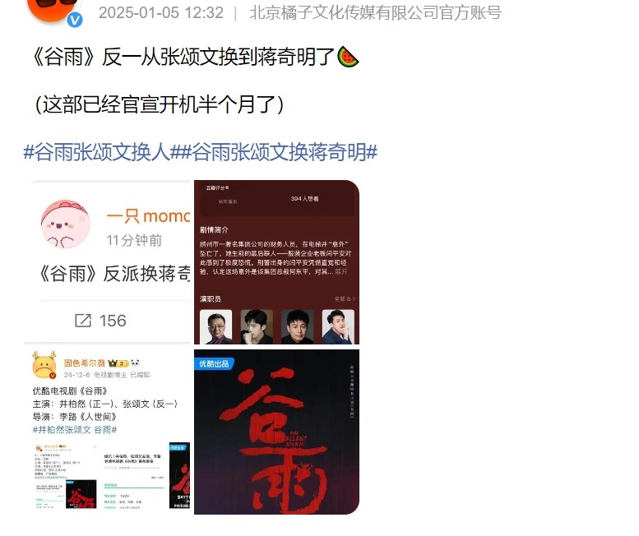Image resolution: width=639 pixels, height=536 pixels.
Task: Click the #井柏然张颂文 谷雨# hashtag in the image
Action: point(75,430)
